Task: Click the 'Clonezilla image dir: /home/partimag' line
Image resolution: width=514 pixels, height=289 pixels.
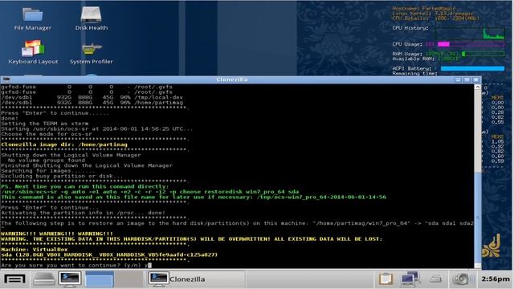Action: coord(64,144)
